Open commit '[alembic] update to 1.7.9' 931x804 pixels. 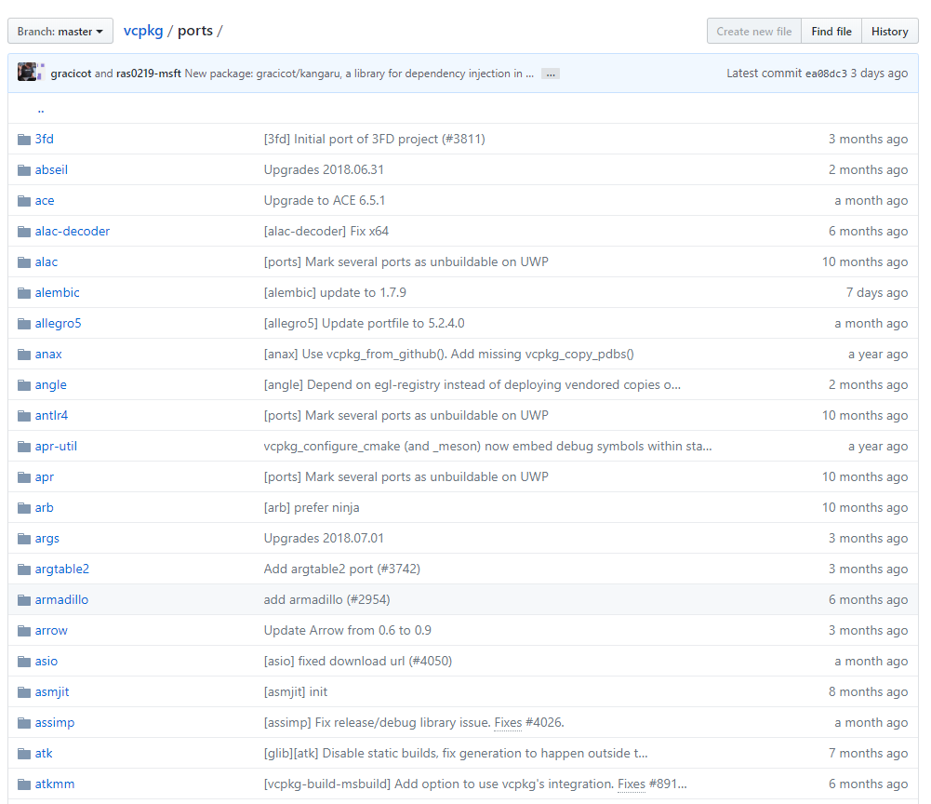coord(335,293)
